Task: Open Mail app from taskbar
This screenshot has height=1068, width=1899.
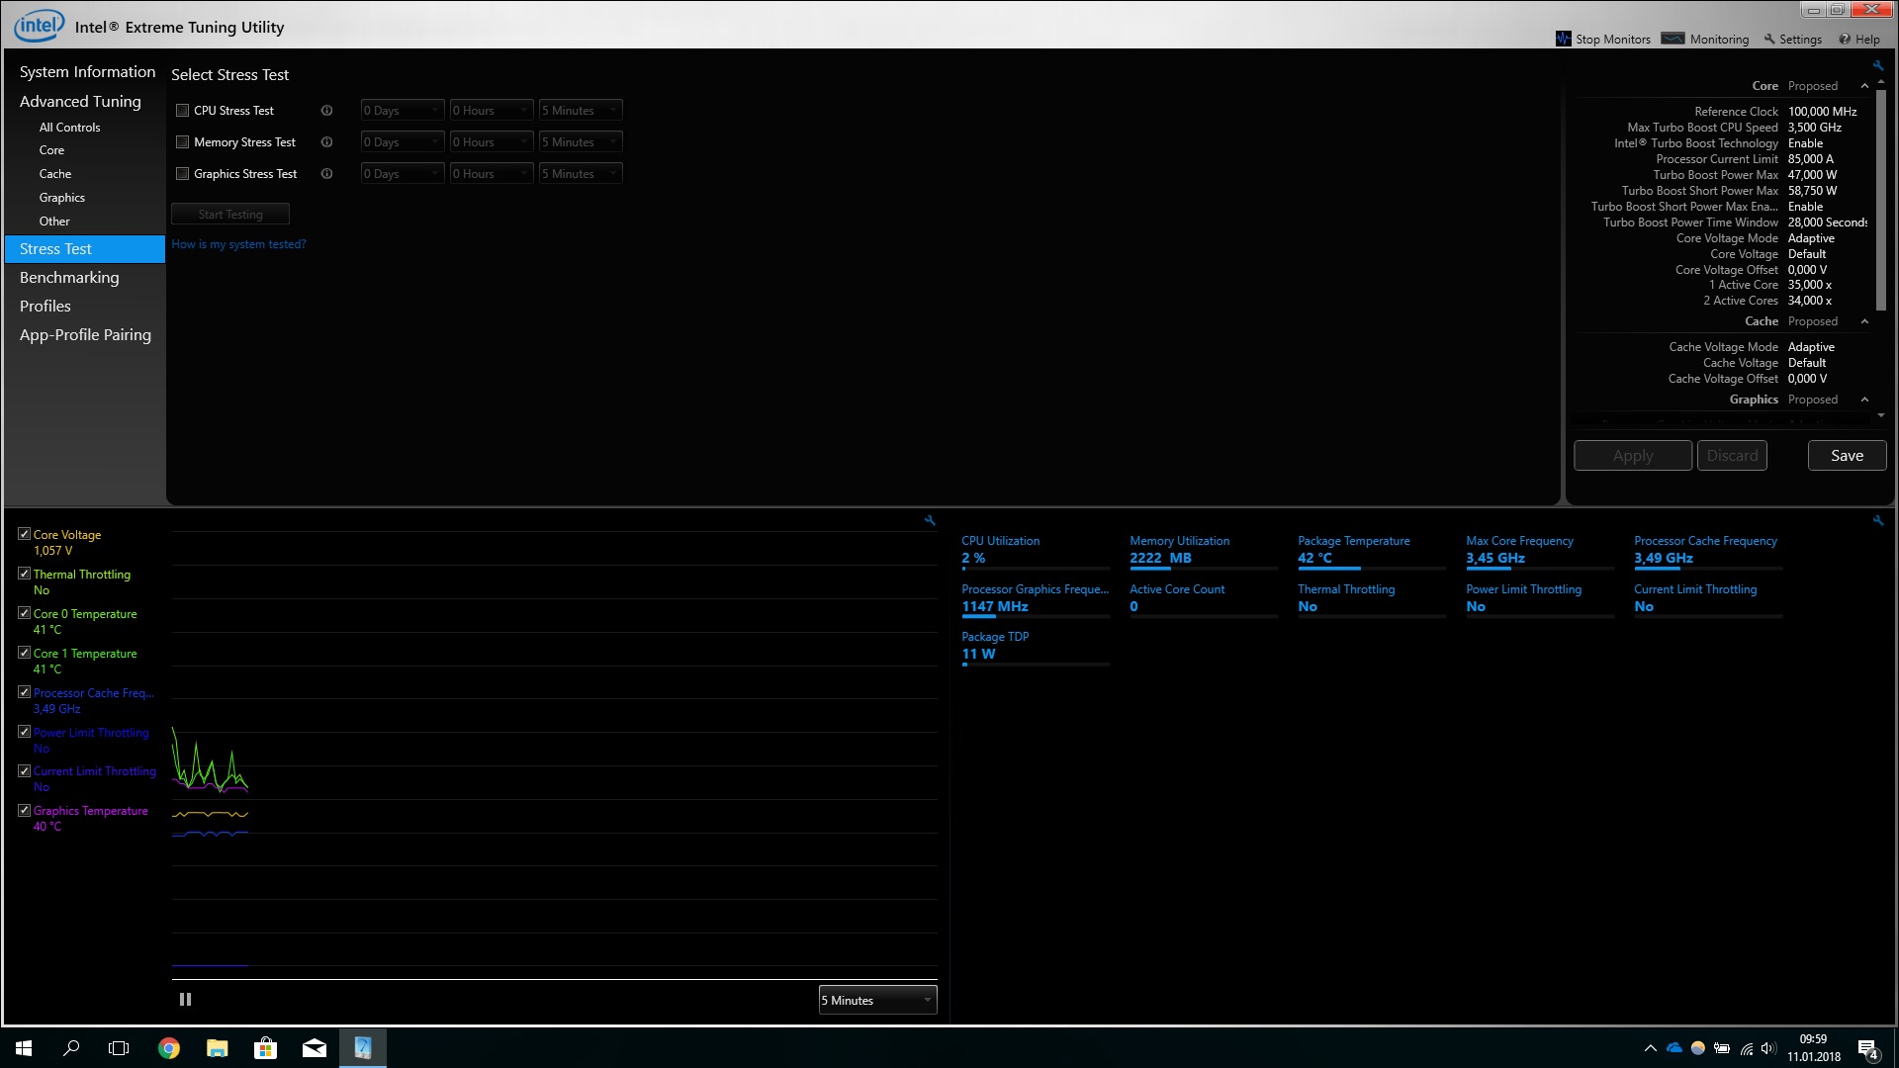Action: [x=315, y=1048]
